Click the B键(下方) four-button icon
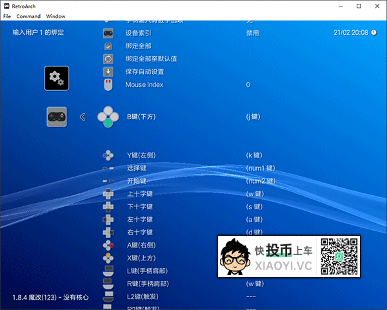This screenshot has height=310, width=387. pyautogui.click(x=108, y=117)
